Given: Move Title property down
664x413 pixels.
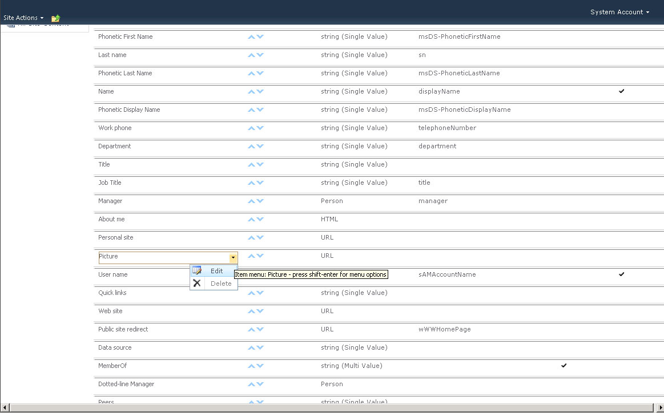Looking at the screenshot, I should (x=260, y=165).
